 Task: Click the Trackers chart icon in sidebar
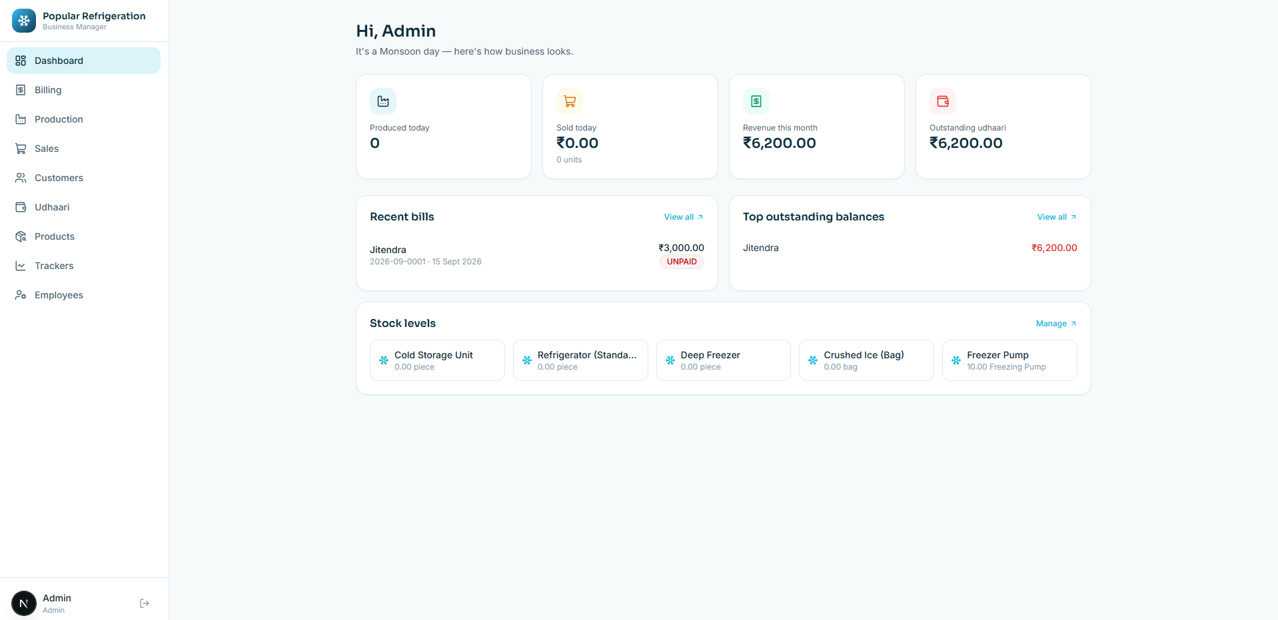[21, 266]
